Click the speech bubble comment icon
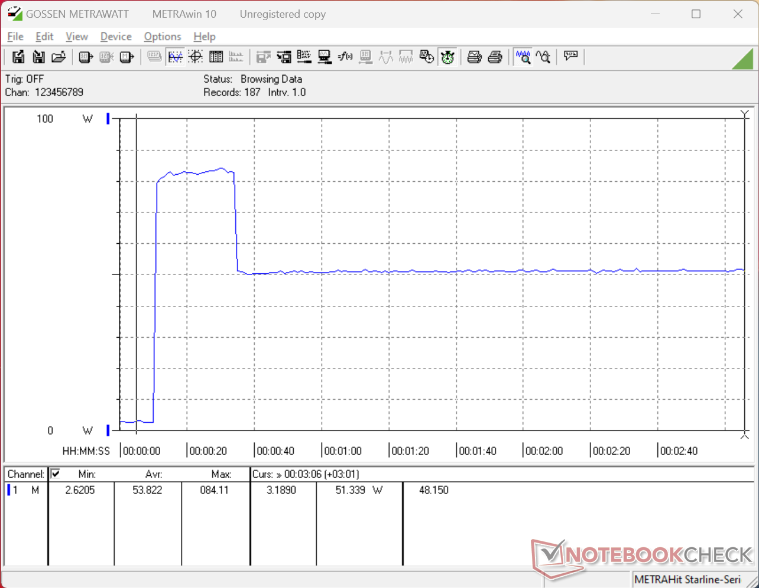Viewport: 759px width, 588px height. coord(570,57)
